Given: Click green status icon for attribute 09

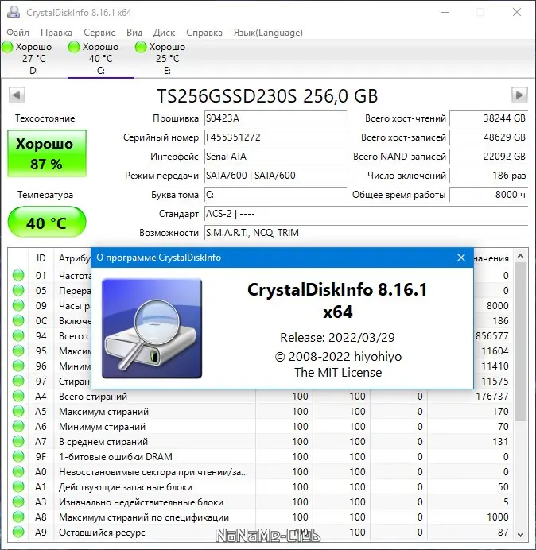Looking at the screenshot, I should [18, 305].
